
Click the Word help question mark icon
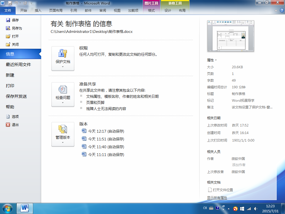tap(282, 10)
